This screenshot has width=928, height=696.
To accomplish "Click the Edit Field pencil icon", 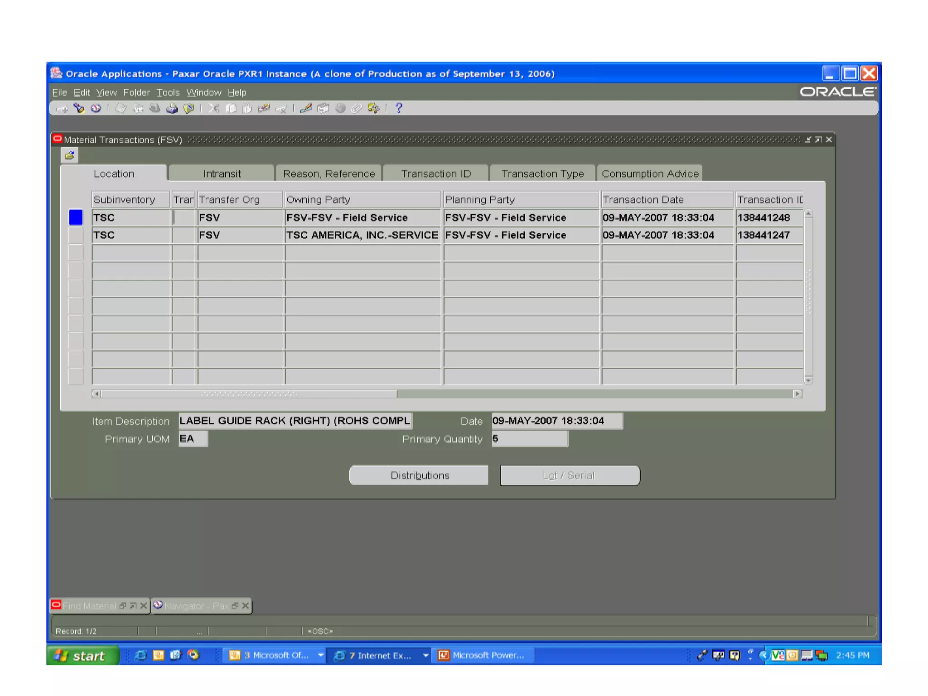I will (x=306, y=109).
